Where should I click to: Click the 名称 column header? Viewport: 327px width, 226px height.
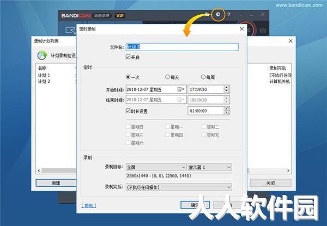42,68
